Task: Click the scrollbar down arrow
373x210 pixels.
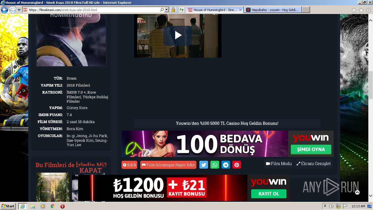Action: click(371, 196)
